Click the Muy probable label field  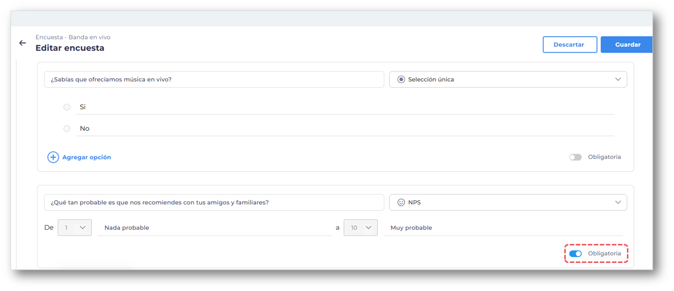503,228
